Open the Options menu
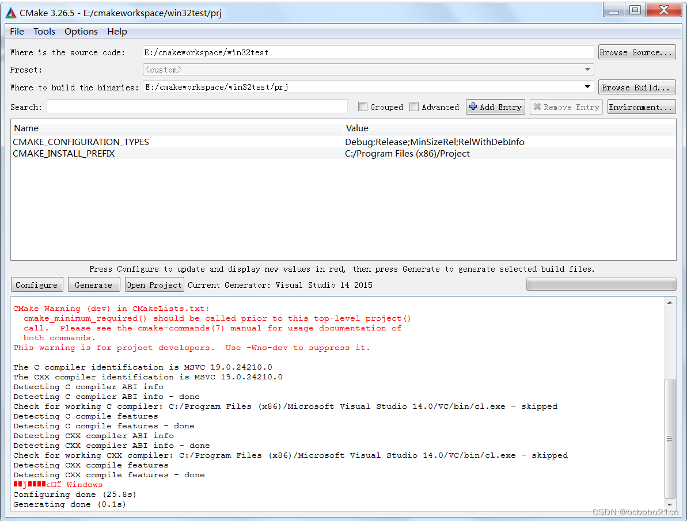This screenshot has width=687, height=521. (x=81, y=32)
